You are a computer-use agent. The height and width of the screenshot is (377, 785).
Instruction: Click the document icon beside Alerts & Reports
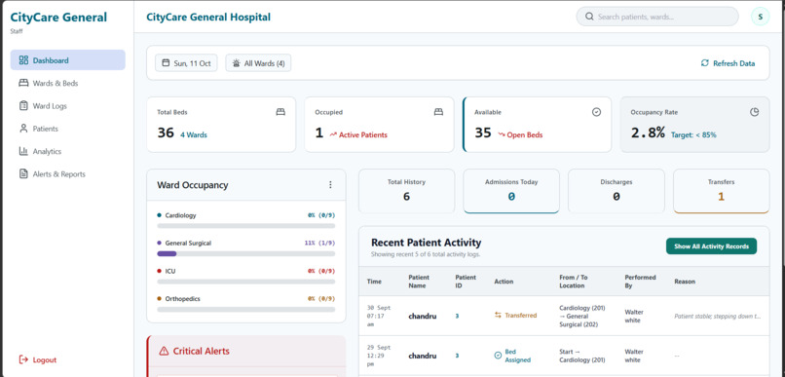(x=23, y=174)
